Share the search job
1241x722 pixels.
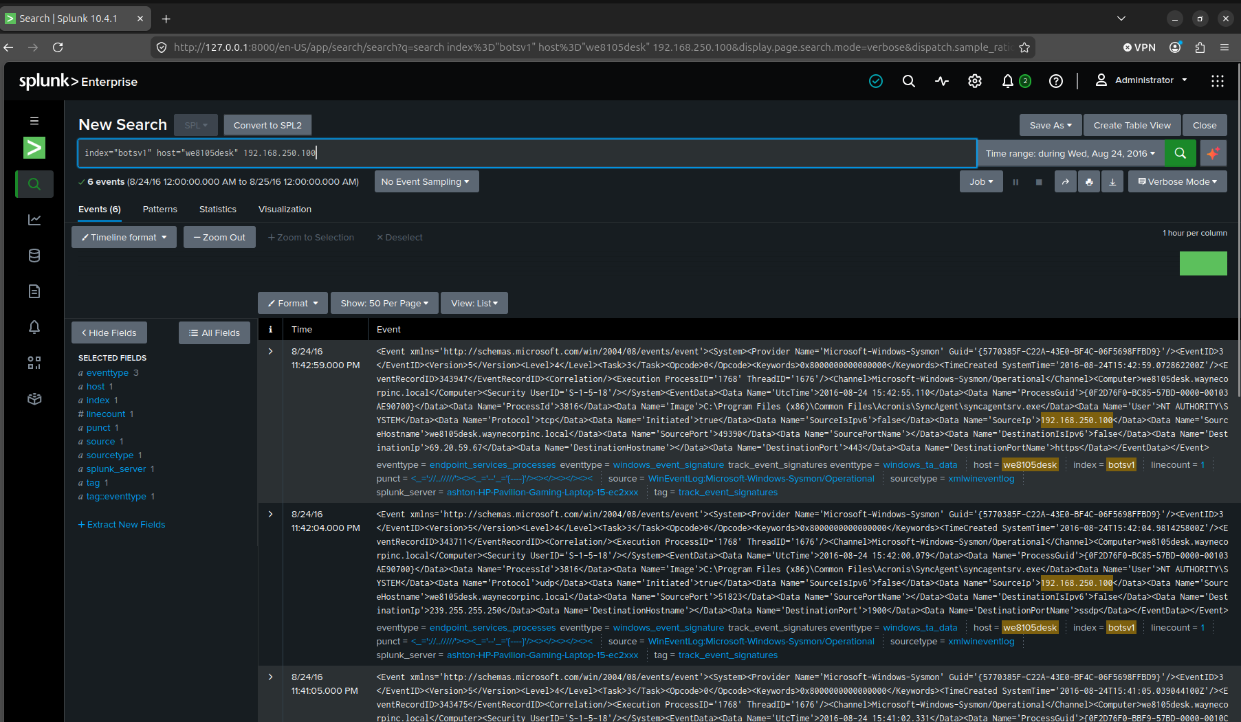pos(1066,181)
